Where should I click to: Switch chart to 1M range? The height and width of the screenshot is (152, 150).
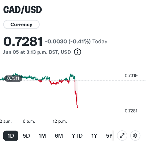pos(42,136)
